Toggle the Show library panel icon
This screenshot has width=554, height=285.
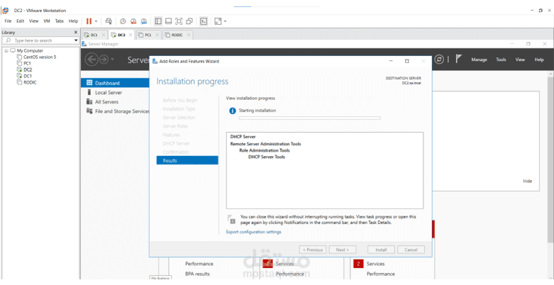(x=158, y=21)
